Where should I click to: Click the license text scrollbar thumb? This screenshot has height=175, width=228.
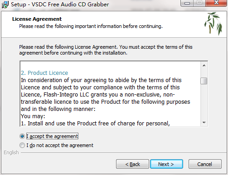(204, 81)
